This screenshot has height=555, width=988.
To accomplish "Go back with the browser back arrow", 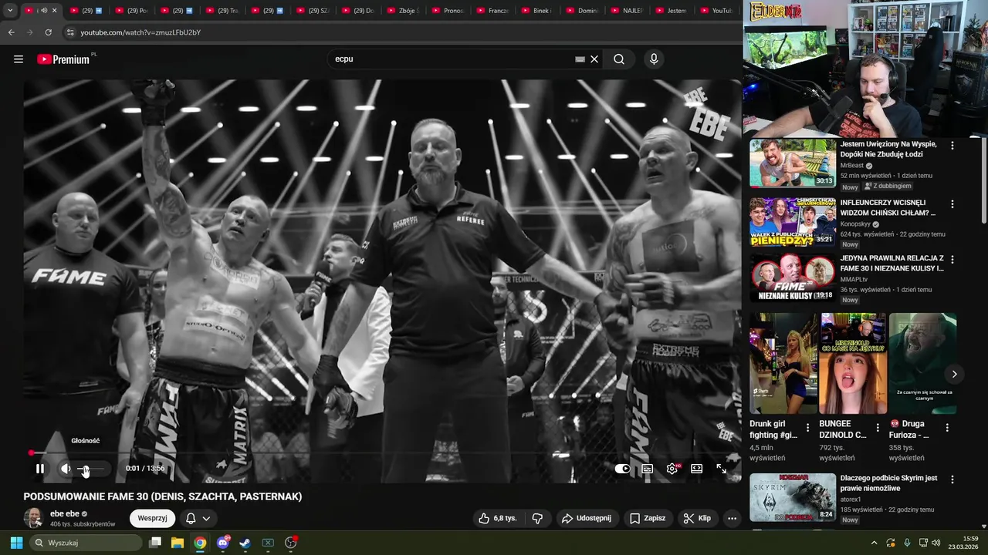I will click(x=11, y=32).
